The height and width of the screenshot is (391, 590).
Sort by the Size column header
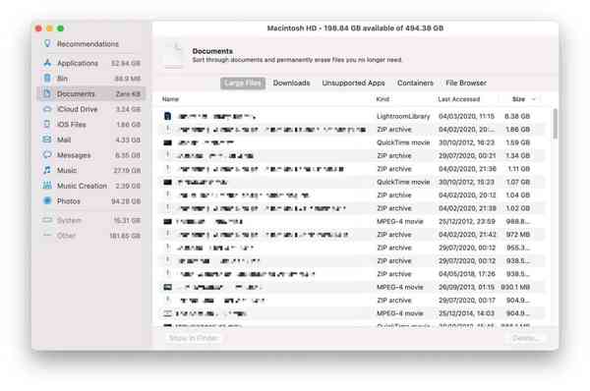pyautogui.click(x=518, y=99)
